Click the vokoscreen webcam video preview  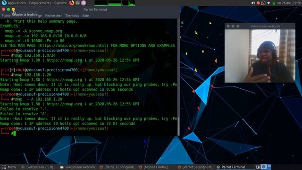[260, 56]
